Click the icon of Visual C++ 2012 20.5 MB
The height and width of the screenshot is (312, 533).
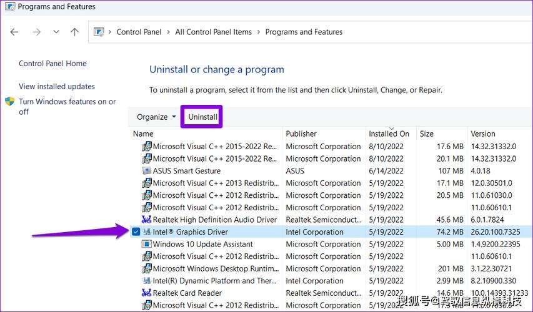point(146,195)
